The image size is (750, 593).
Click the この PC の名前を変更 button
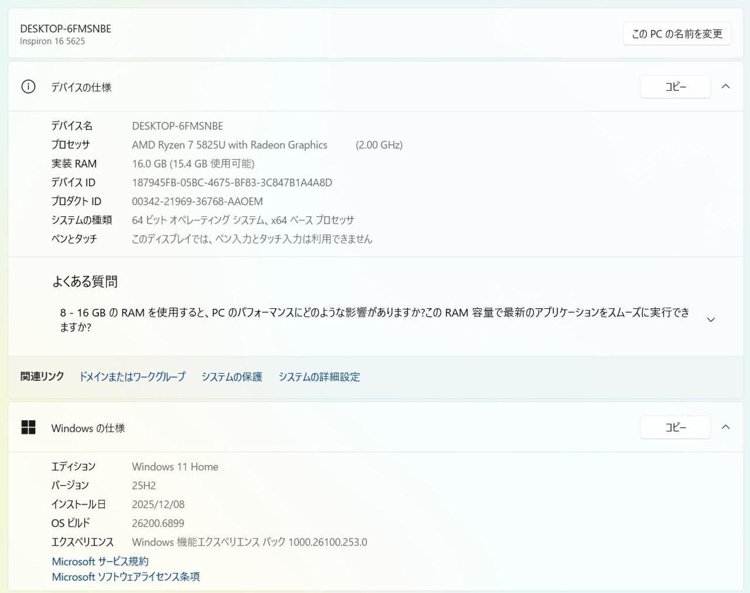(677, 34)
